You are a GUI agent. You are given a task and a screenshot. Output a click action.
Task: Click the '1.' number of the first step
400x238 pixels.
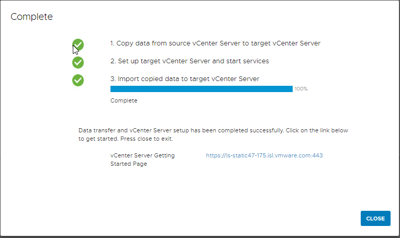click(113, 43)
